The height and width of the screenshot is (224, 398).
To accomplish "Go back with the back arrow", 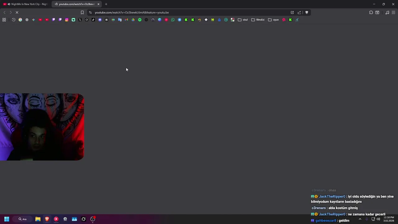I will 4,12.
